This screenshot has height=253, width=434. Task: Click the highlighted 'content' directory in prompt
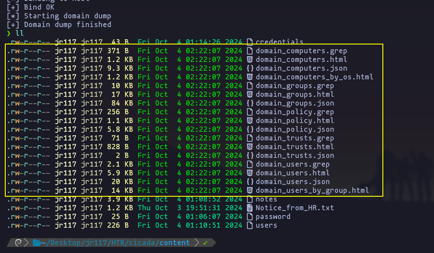(x=174, y=243)
